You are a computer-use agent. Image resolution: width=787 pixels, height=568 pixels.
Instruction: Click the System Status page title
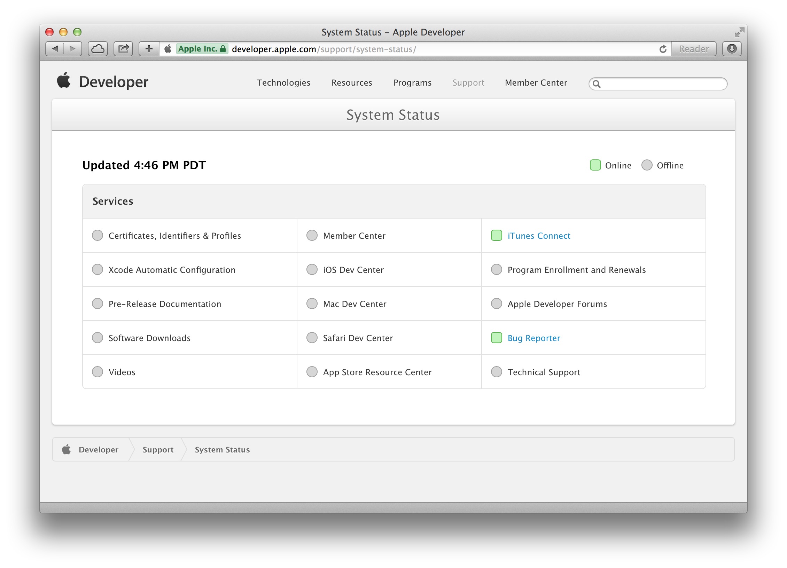(393, 115)
